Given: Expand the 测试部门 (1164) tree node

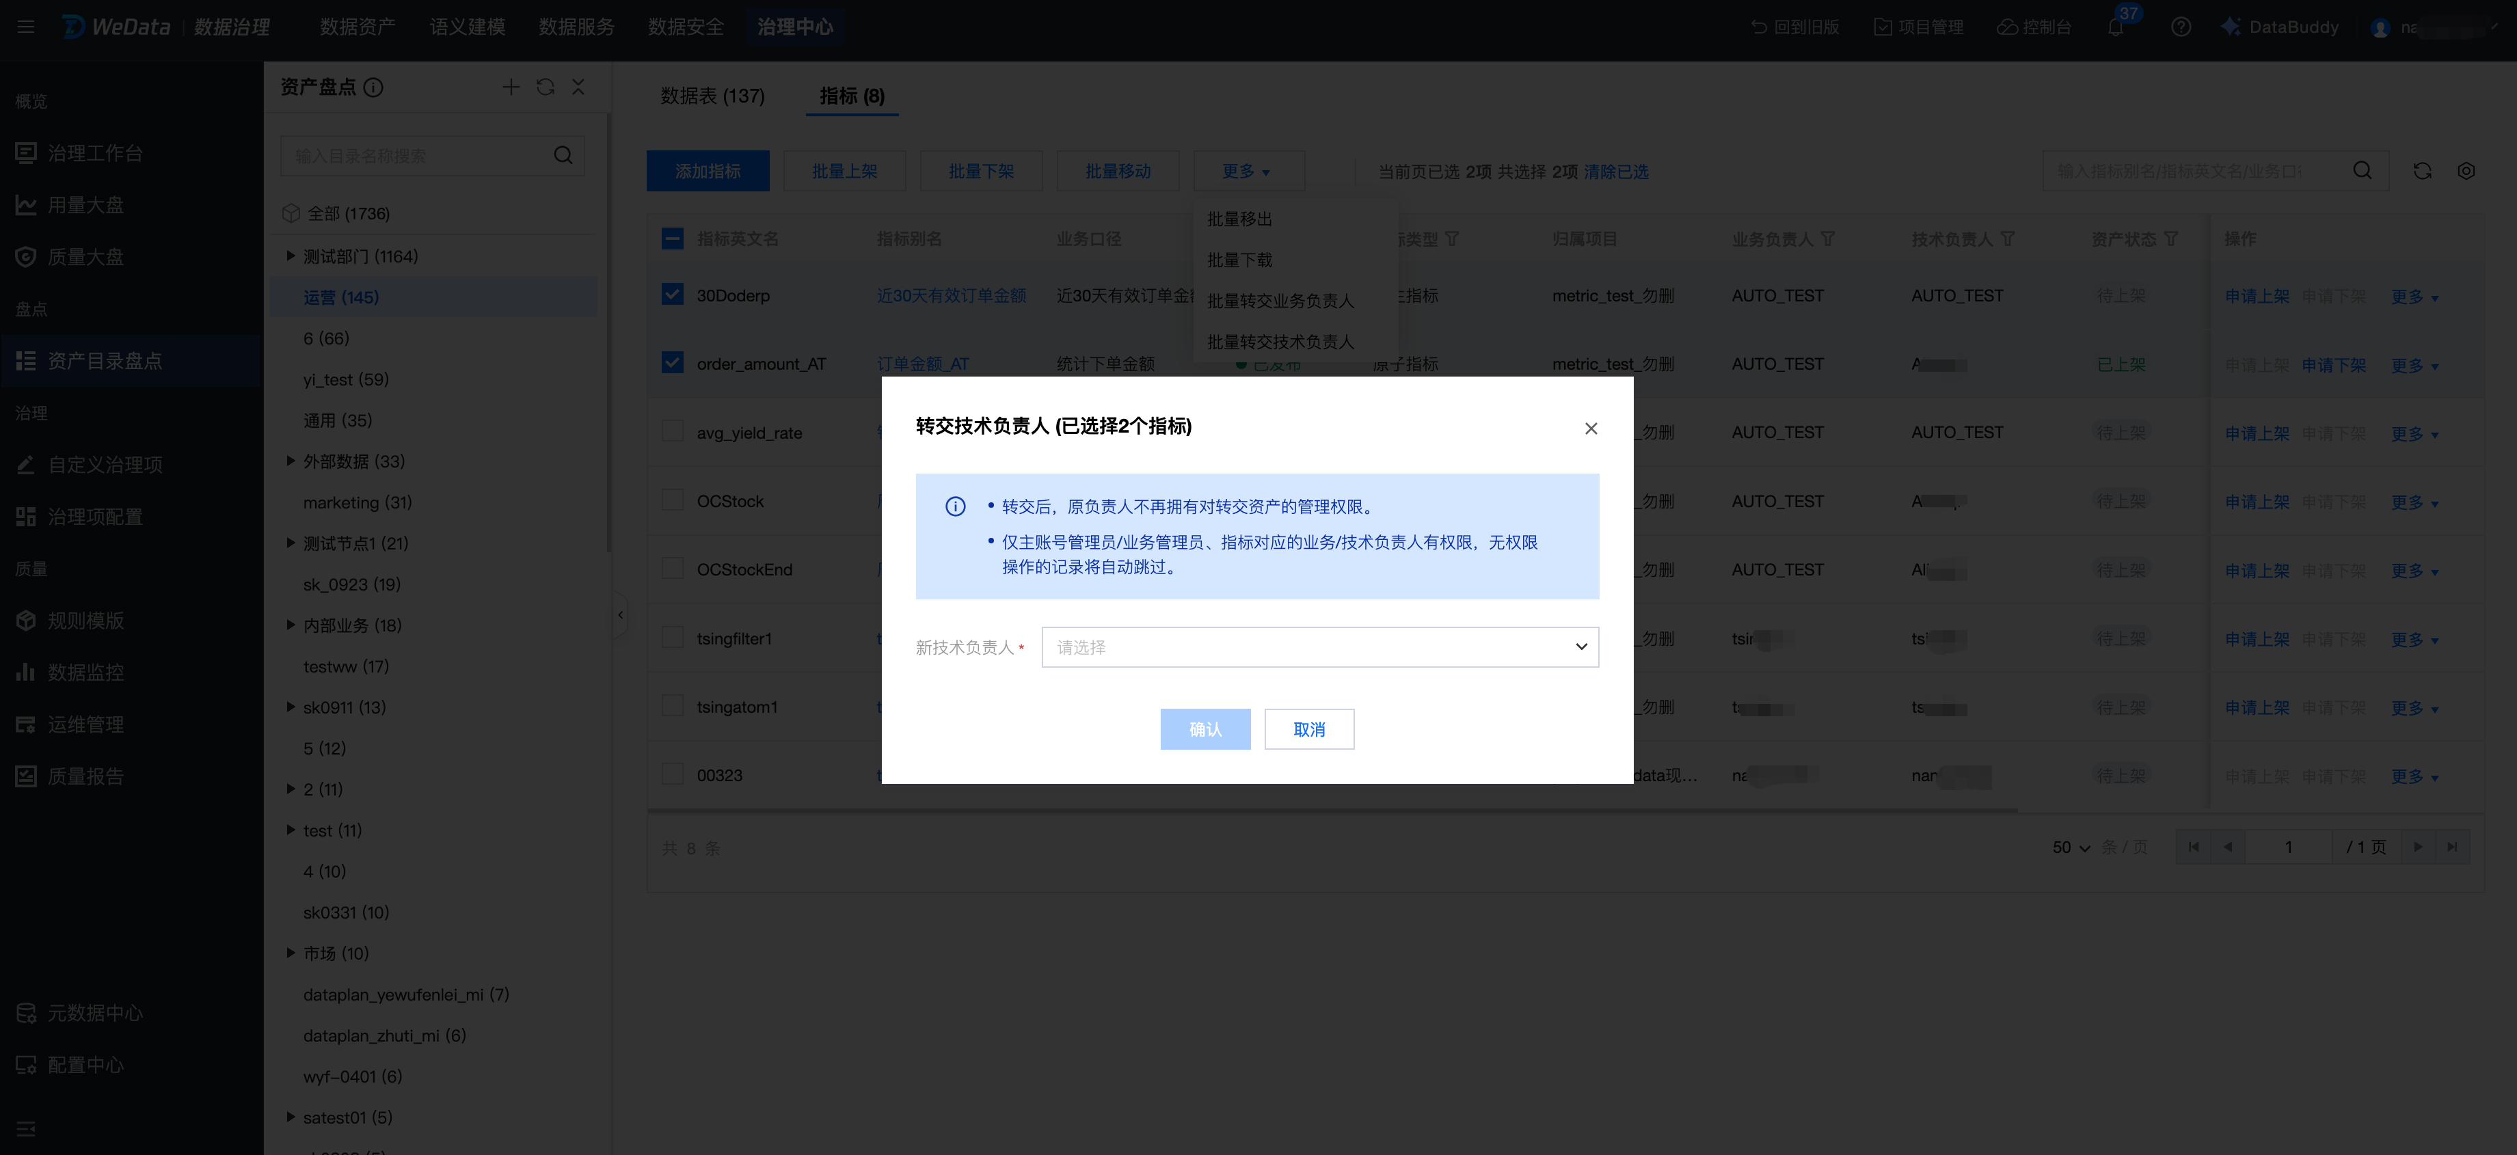Looking at the screenshot, I should 291,256.
